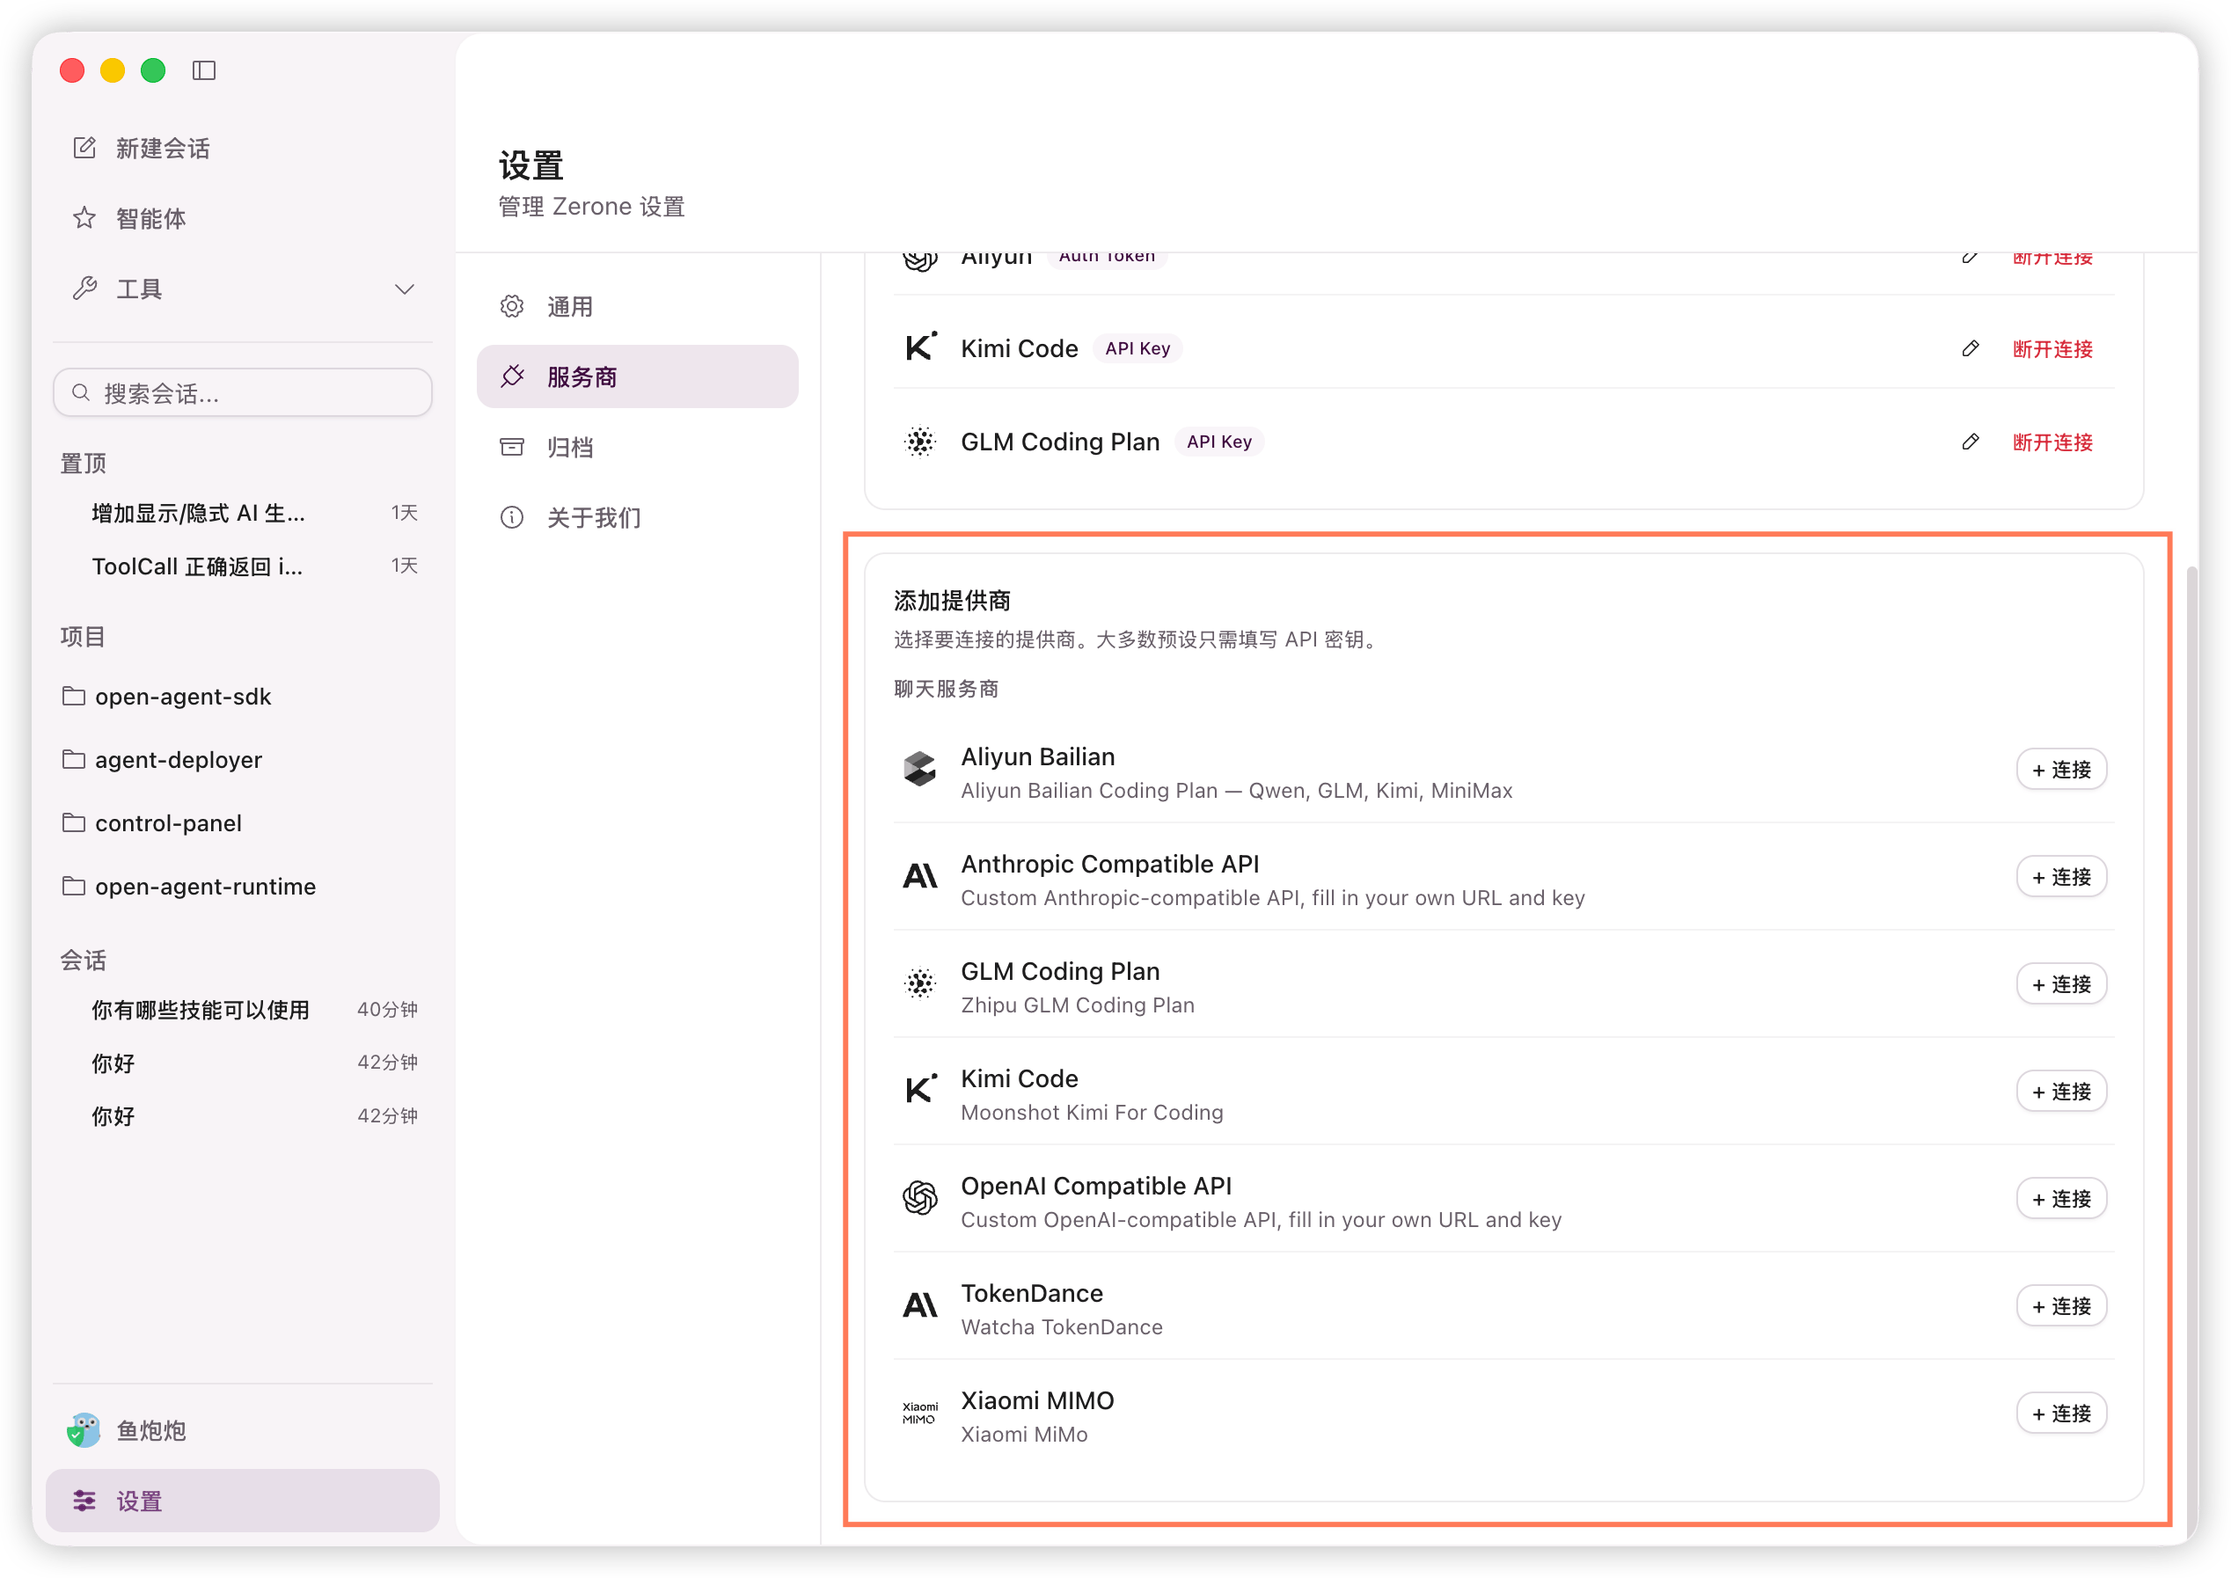Click the Xiaomi MIMO logo icon

pyautogui.click(x=920, y=1413)
